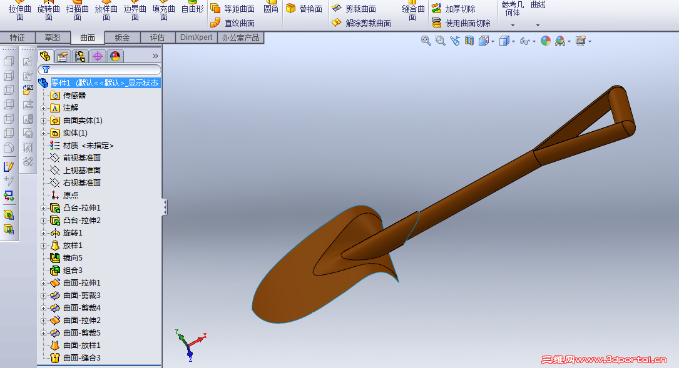The width and height of the screenshot is (679, 368).
Task: Click the 加厚切除 thickened cut tool
Action: coord(453,9)
